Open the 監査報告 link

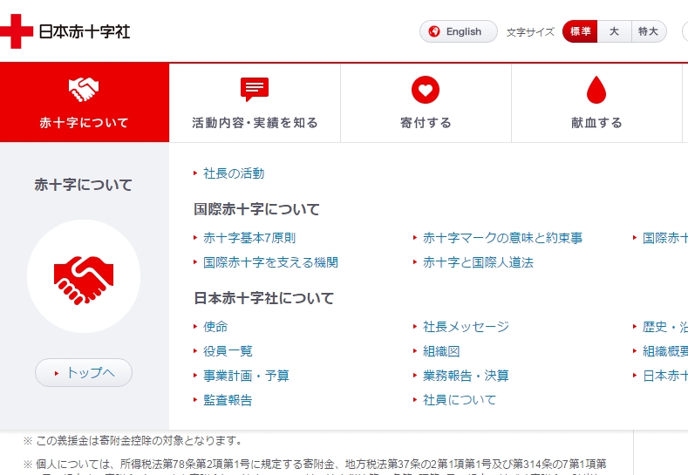228,400
